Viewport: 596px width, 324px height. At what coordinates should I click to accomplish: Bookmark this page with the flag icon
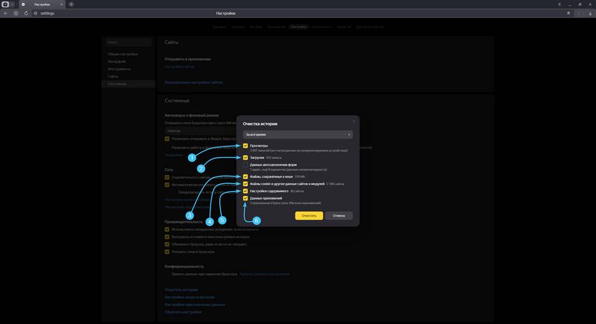tap(569, 13)
